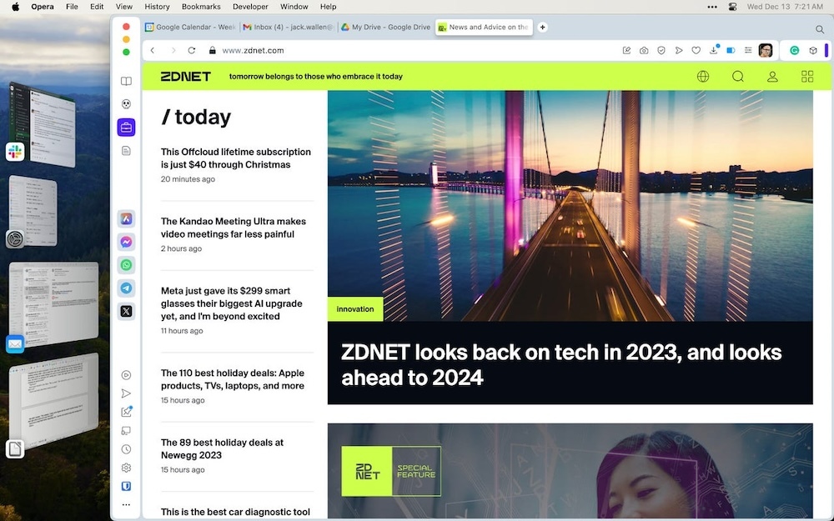Take a snapshot with the camera icon

tap(644, 51)
